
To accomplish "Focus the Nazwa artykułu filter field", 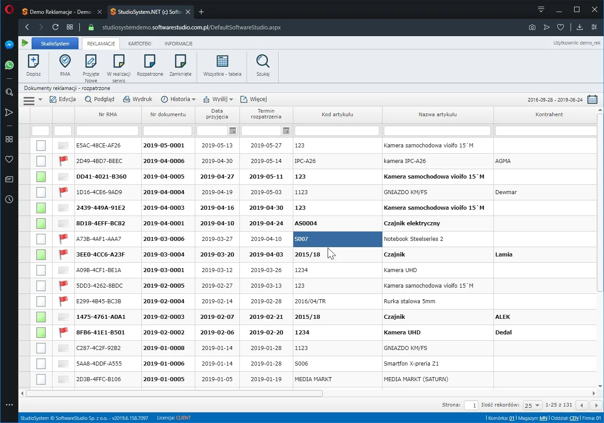I will pos(437,130).
